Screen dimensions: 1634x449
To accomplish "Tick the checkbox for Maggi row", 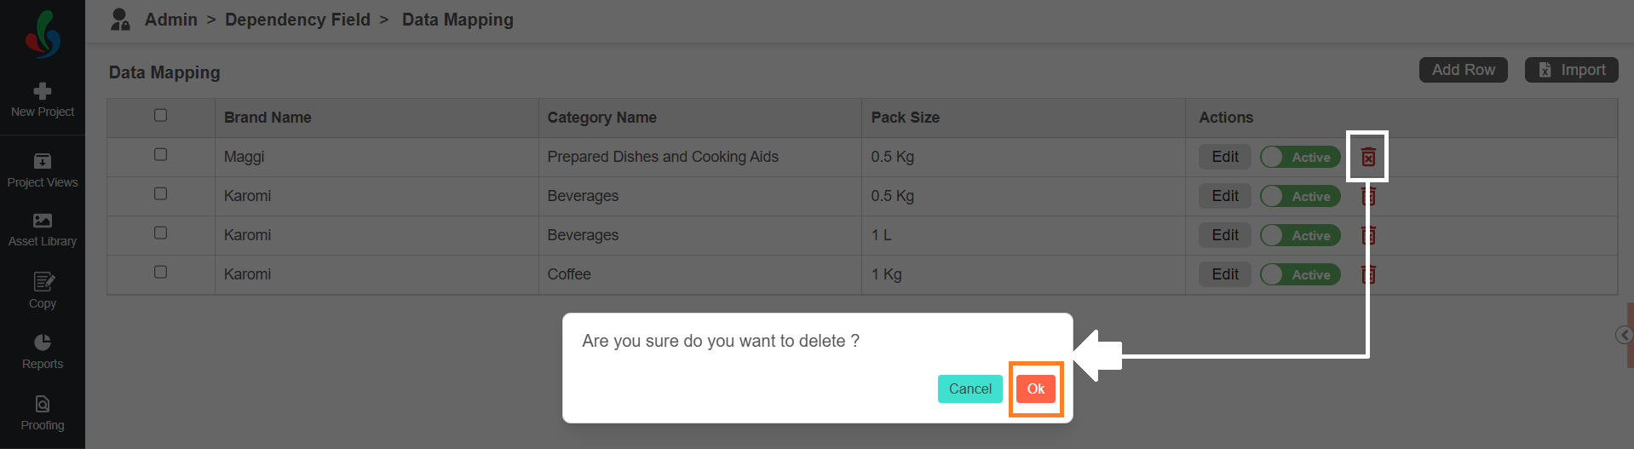I will (x=160, y=154).
